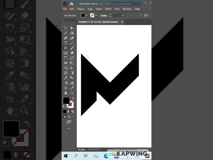Viewport: 213px width, 160px height.
Task: Click the stroke swatch in control bar
Action: point(92,15)
